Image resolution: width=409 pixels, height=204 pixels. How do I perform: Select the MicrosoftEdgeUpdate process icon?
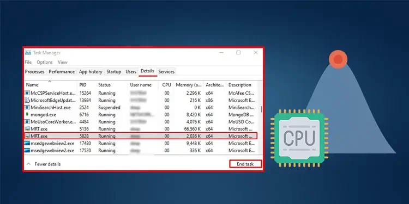click(x=27, y=100)
